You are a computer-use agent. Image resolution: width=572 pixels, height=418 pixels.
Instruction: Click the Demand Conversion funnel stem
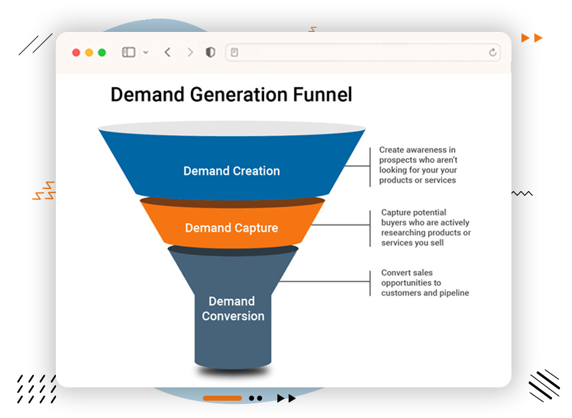231,310
